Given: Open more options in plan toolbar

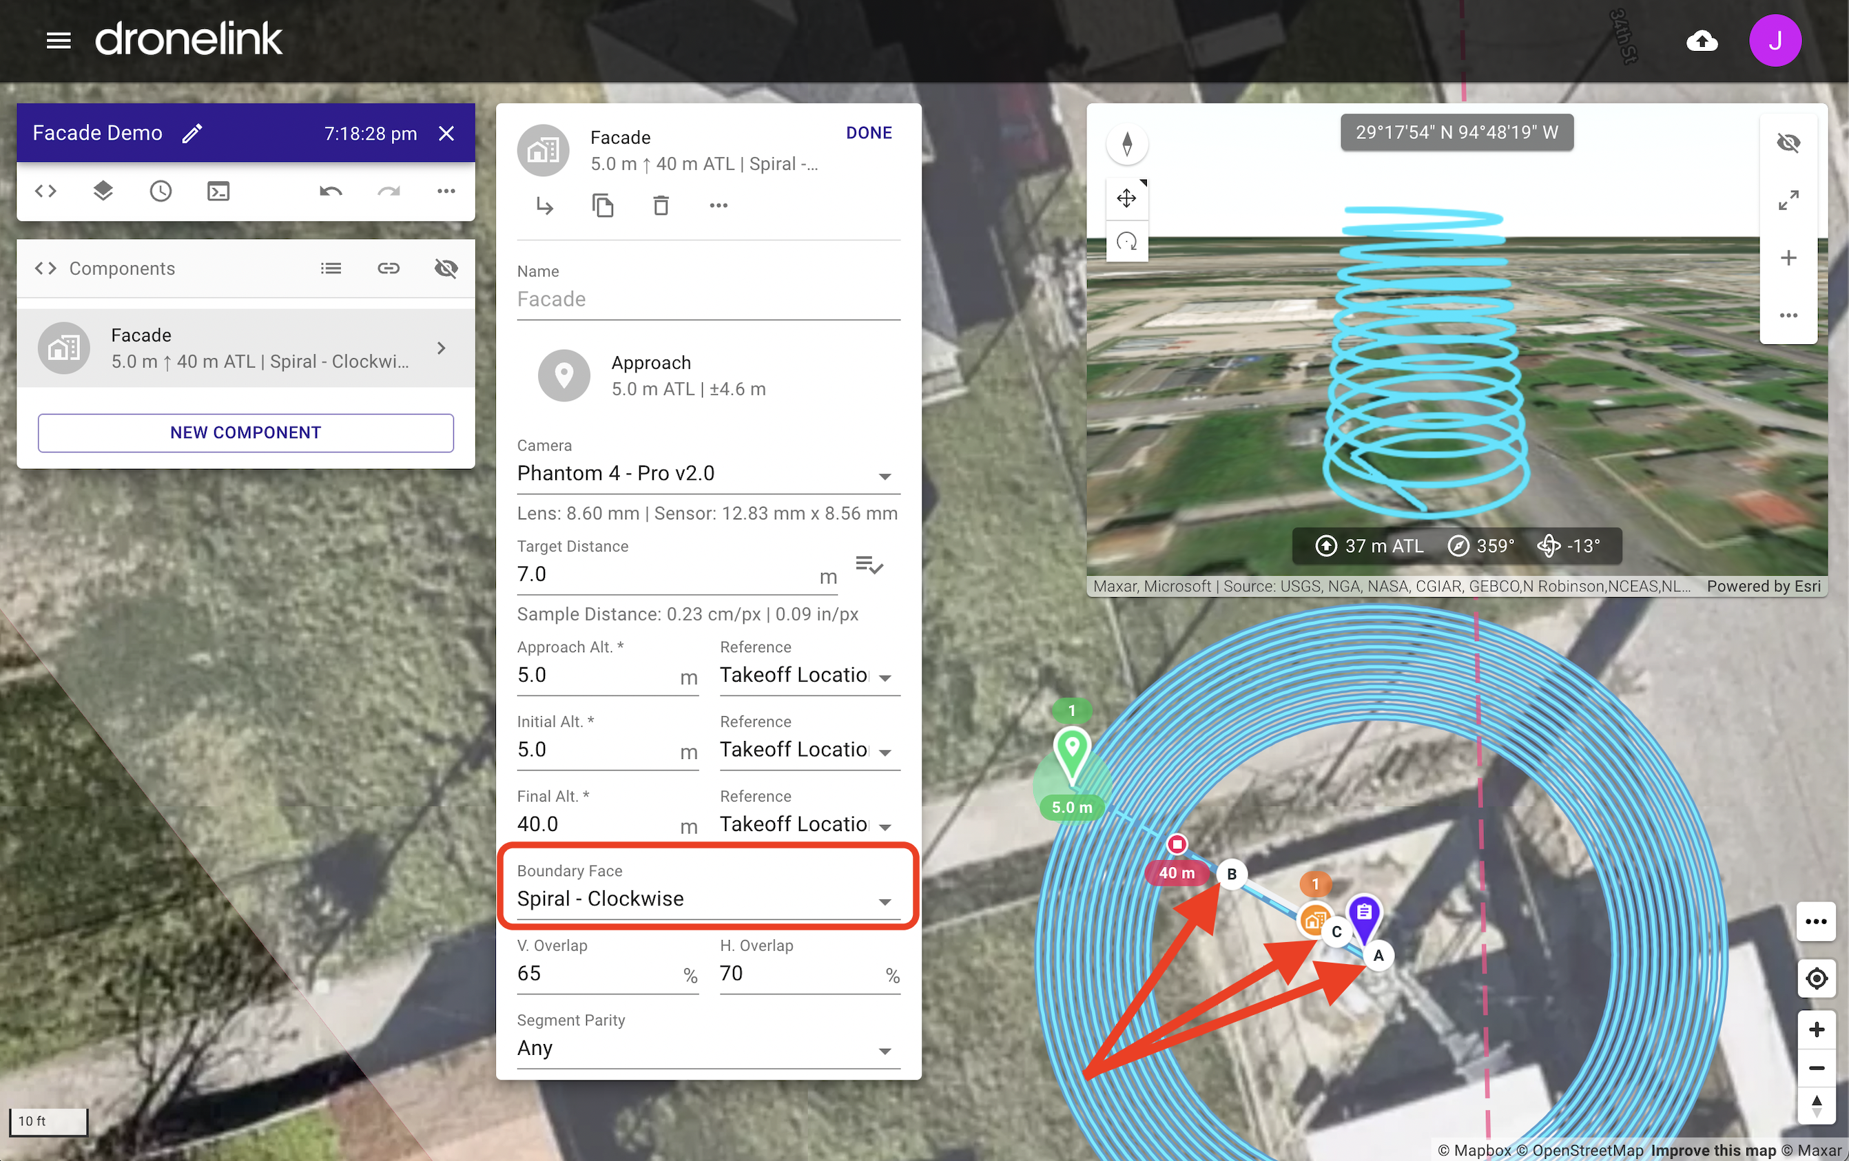Looking at the screenshot, I should tap(446, 191).
